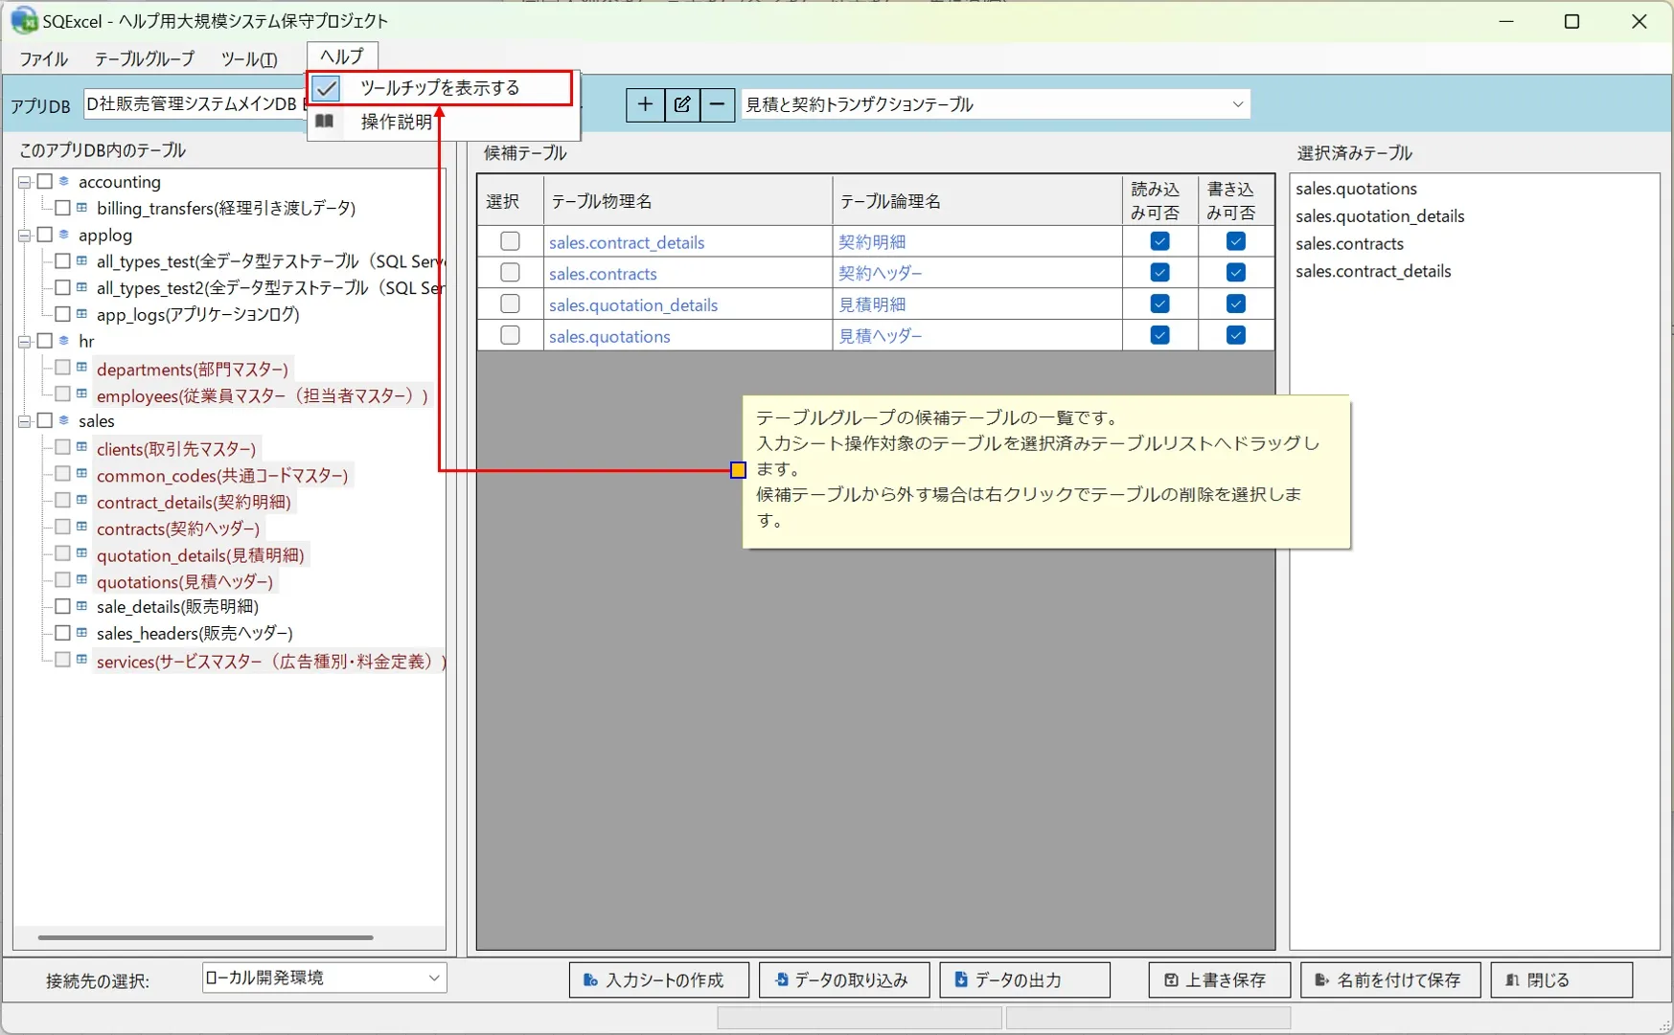Click the 上書き保存 button
Viewport: 1674px width, 1035px height.
pos(1219,979)
